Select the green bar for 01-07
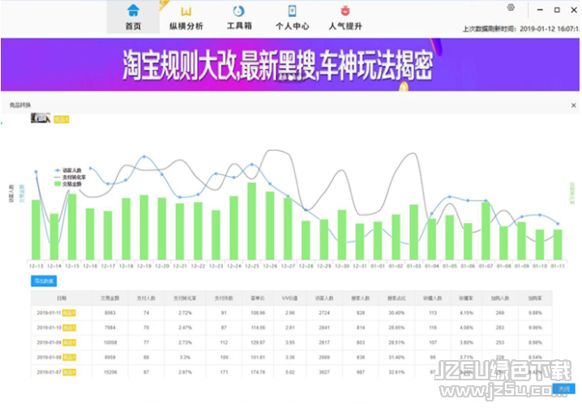 486,230
